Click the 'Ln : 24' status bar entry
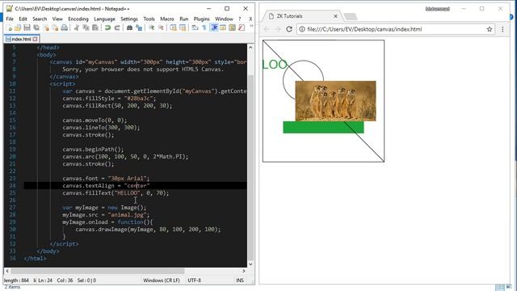 [x=45, y=280]
